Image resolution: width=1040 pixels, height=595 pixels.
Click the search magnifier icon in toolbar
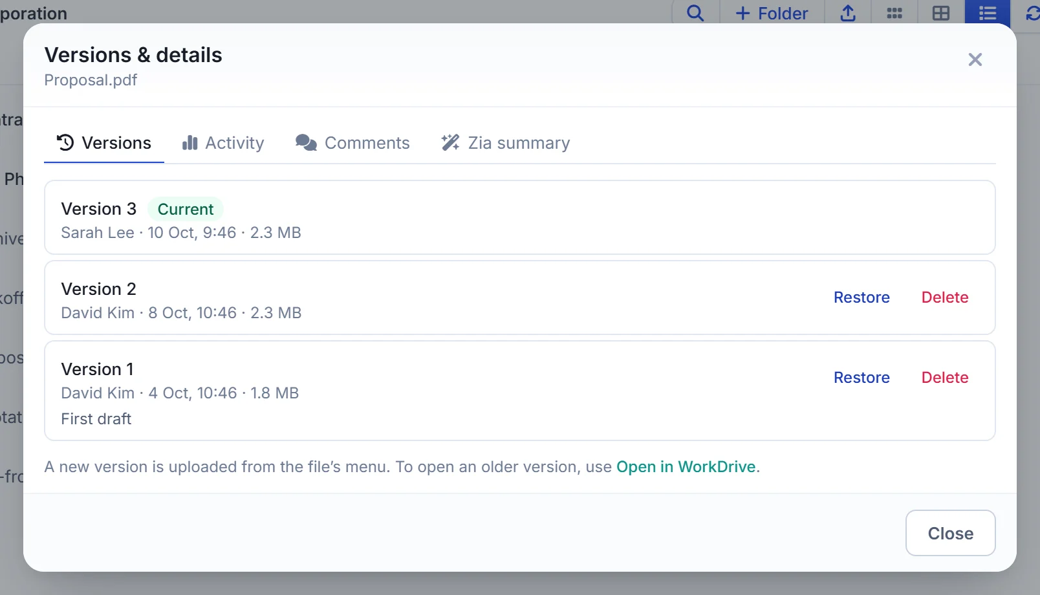[x=695, y=13]
